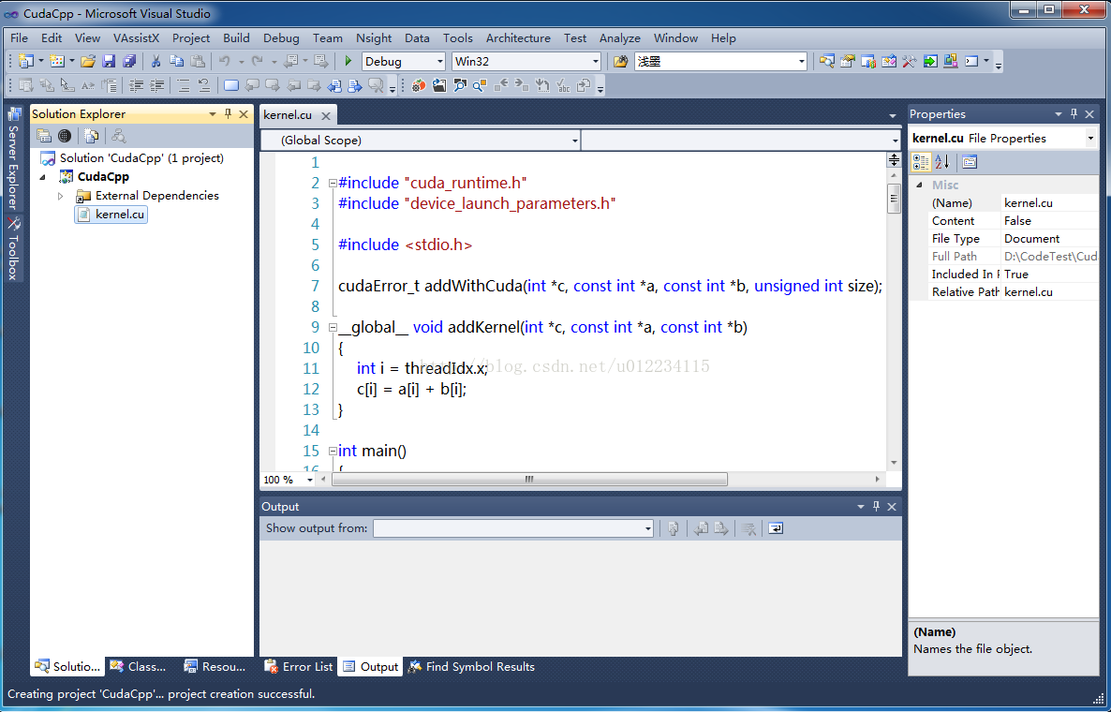
Task: Open the Toolbox hammer-wrench icon
Action: click(910, 62)
